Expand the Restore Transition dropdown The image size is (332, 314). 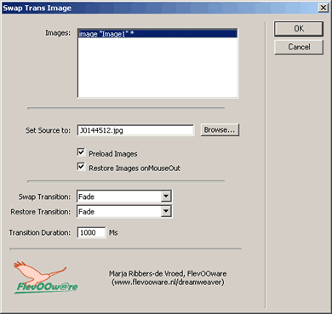point(166,211)
